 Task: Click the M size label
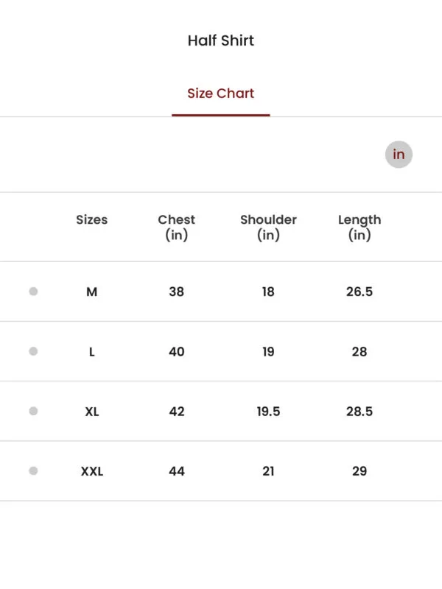point(91,292)
